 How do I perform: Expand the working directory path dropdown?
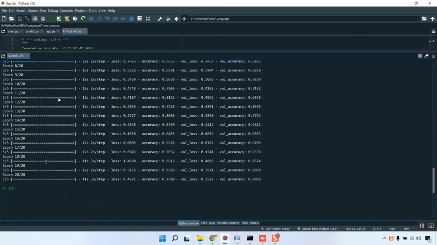pyautogui.click(x=419, y=19)
